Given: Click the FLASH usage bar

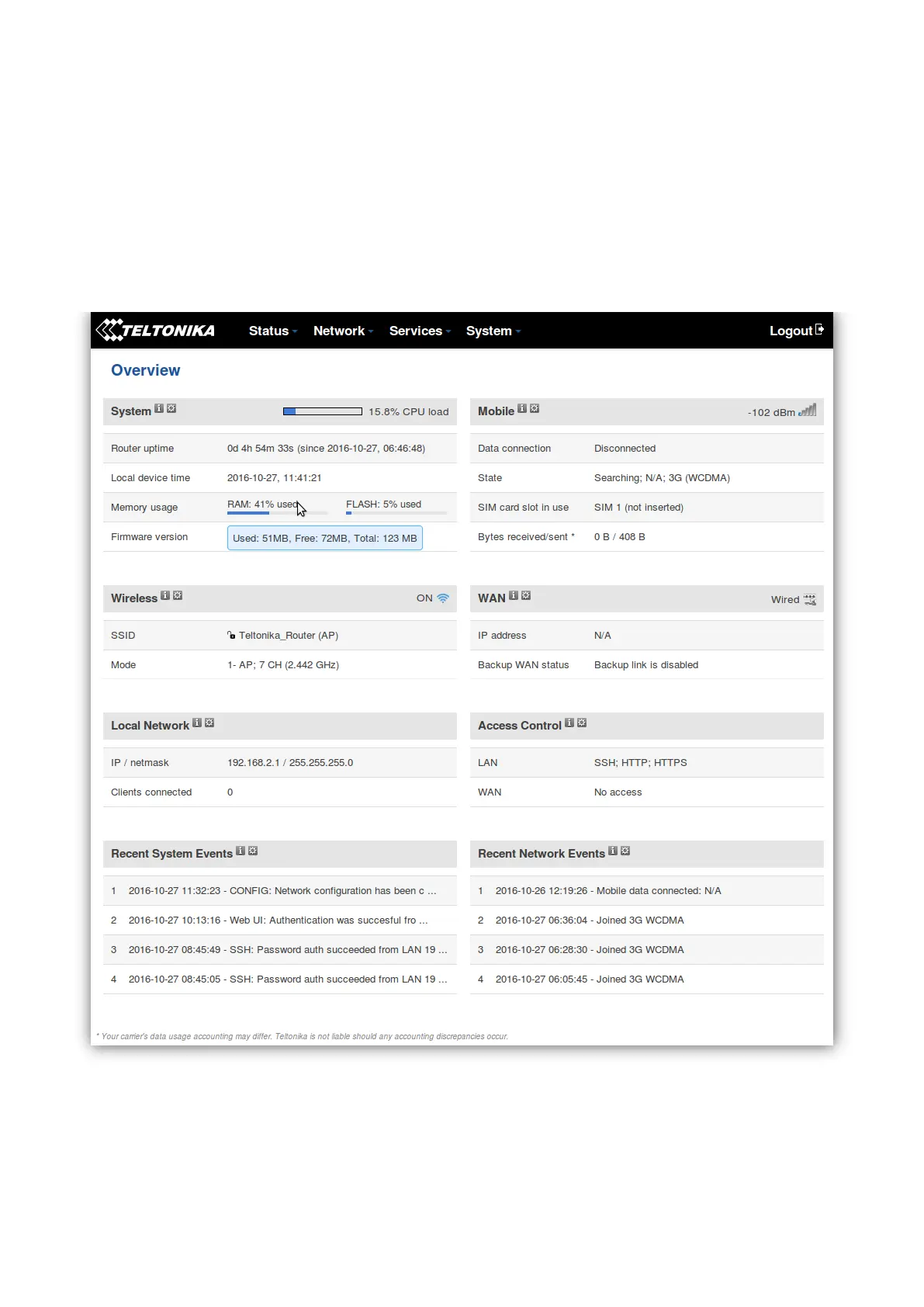Looking at the screenshot, I should click(396, 513).
